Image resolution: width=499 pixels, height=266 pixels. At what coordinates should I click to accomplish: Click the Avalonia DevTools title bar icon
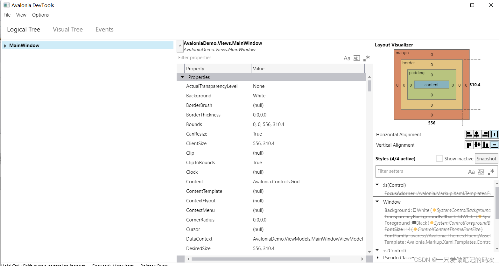(x=6, y=5)
